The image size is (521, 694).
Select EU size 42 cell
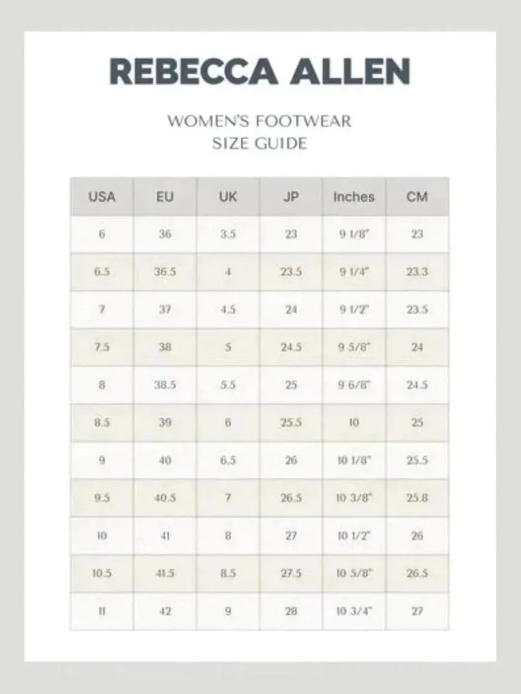coord(165,611)
